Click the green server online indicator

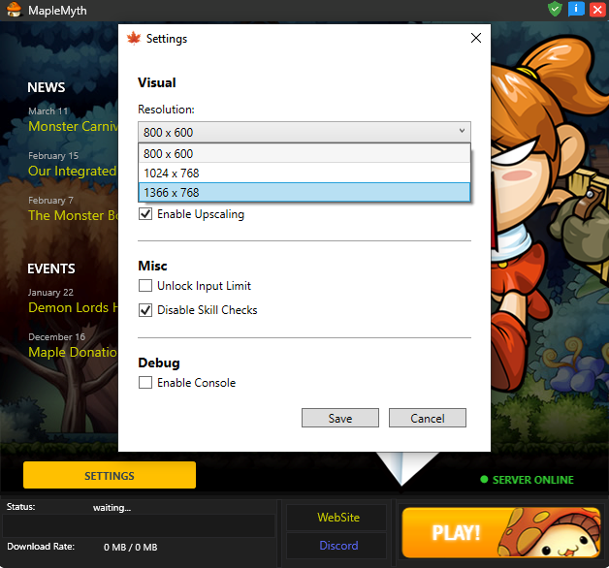tap(484, 480)
